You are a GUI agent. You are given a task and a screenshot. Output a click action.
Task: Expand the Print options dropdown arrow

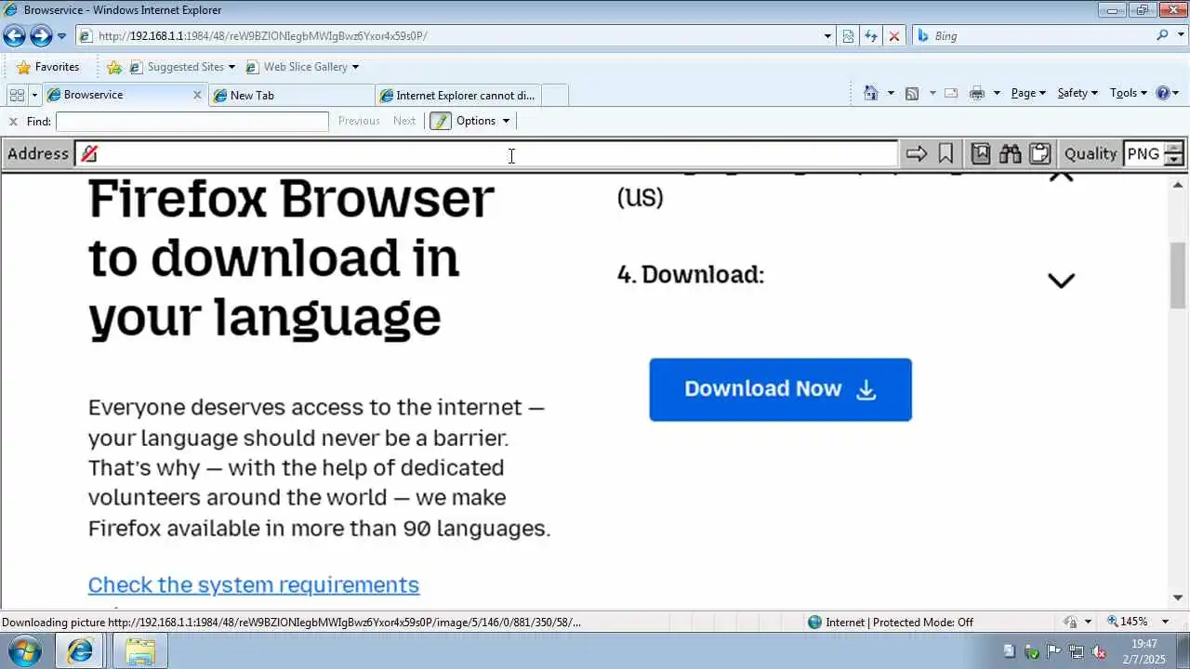pos(997,93)
